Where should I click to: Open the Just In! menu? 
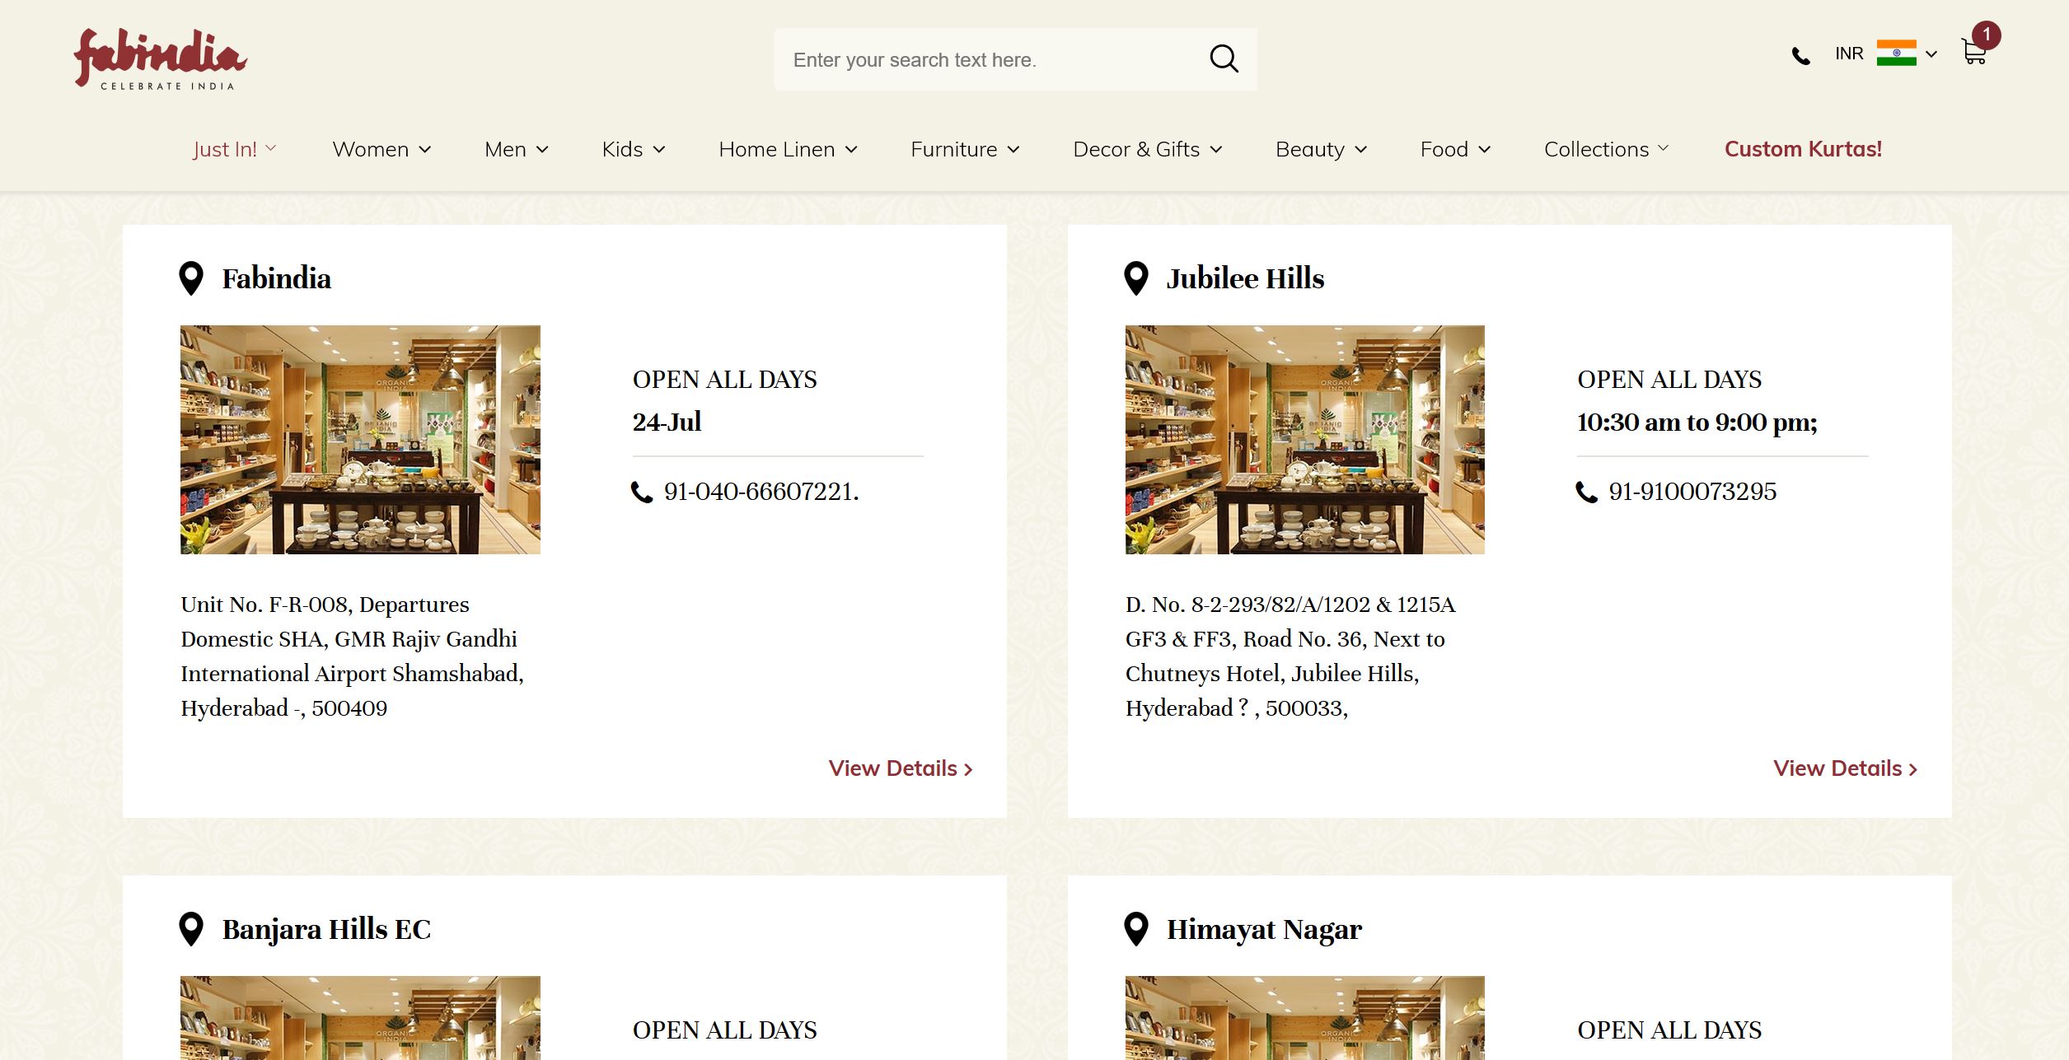pyautogui.click(x=234, y=149)
